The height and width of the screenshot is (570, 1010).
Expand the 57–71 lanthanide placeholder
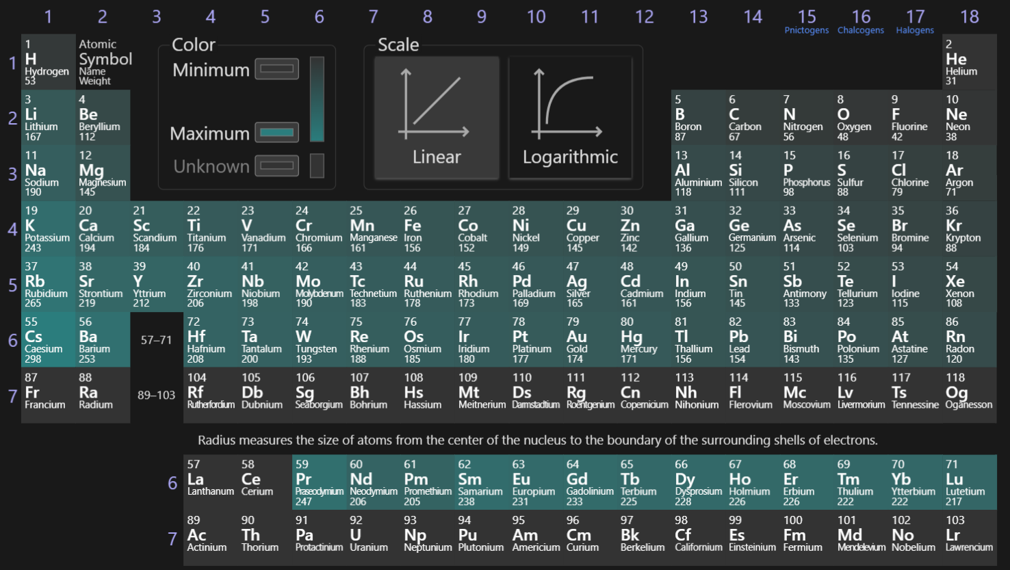156,340
